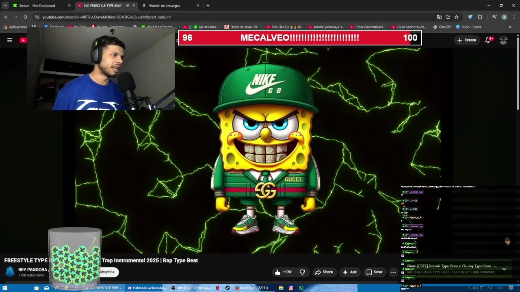Screen dimensions: 520x292
Task: Open the media controls music icon
Action: pos(494,17)
